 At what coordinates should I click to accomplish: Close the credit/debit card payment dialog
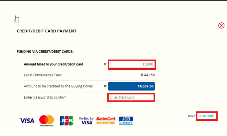pyautogui.click(x=221, y=26)
